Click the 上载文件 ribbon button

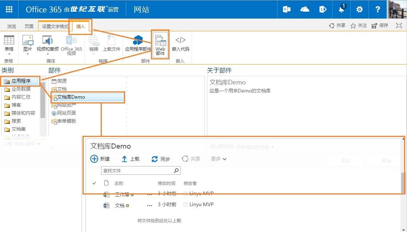pyautogui.click(x=112, y=43)
